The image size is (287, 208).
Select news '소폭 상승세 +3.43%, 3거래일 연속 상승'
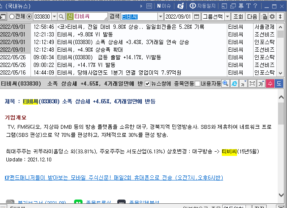[123, 42]
